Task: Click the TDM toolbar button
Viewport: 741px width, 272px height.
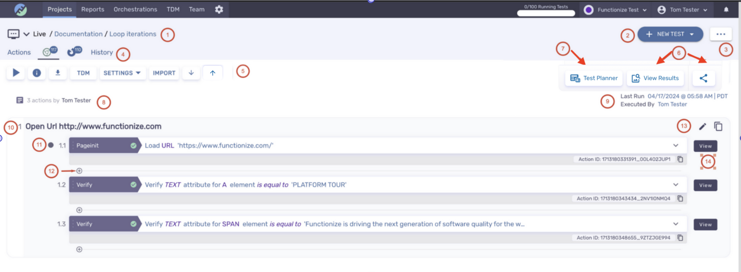Action: pos(83,73)
